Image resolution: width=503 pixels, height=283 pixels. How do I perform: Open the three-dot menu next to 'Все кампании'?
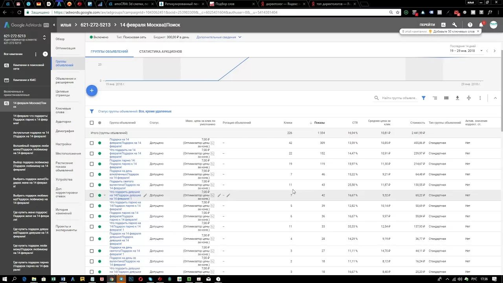36,54
